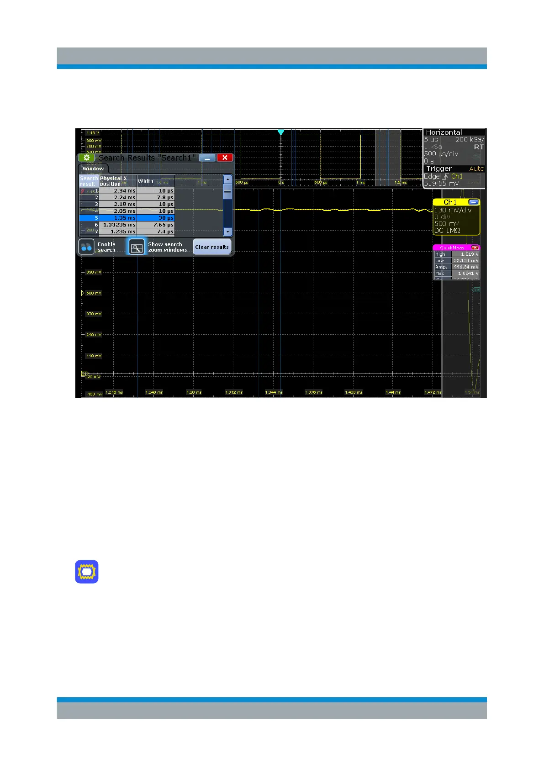This screenshot has height=769, width=544.
Task: Select search result row with 2.05 ms
Action: (127, 211)
